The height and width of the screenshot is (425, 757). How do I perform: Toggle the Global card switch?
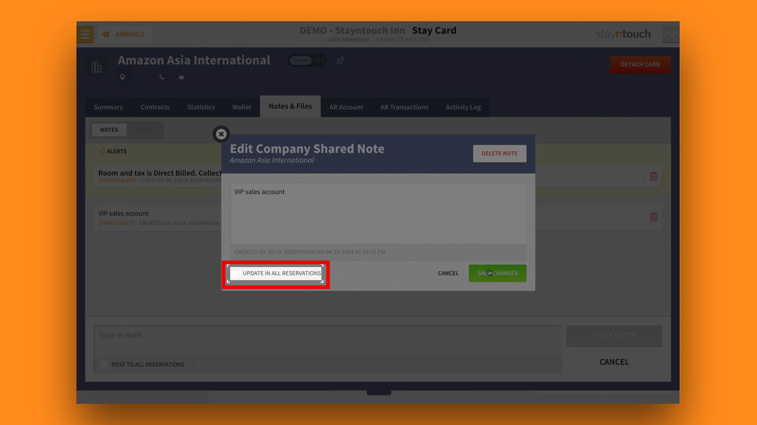(x=308, y=61)
